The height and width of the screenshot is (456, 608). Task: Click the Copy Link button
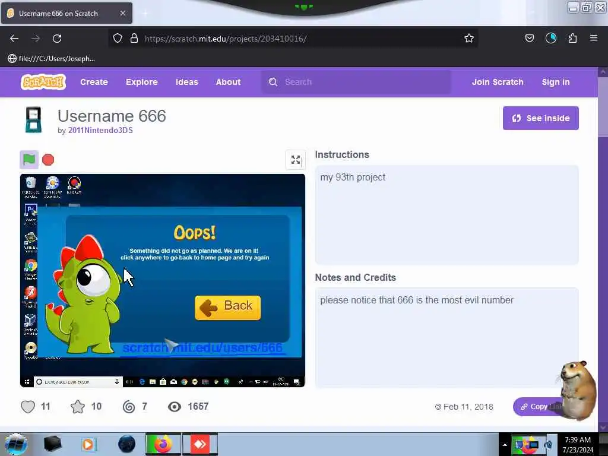click(539, 407)
